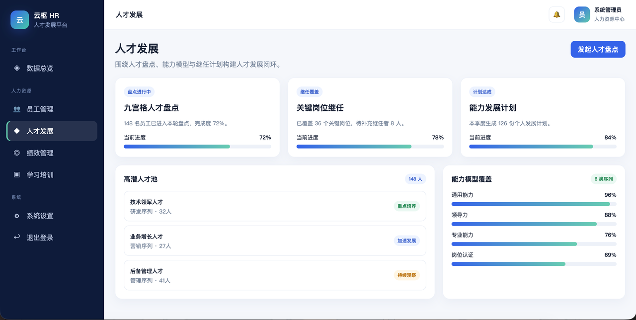
Task: Click the 系统设置 gear icon
Action: click(17, 216)
